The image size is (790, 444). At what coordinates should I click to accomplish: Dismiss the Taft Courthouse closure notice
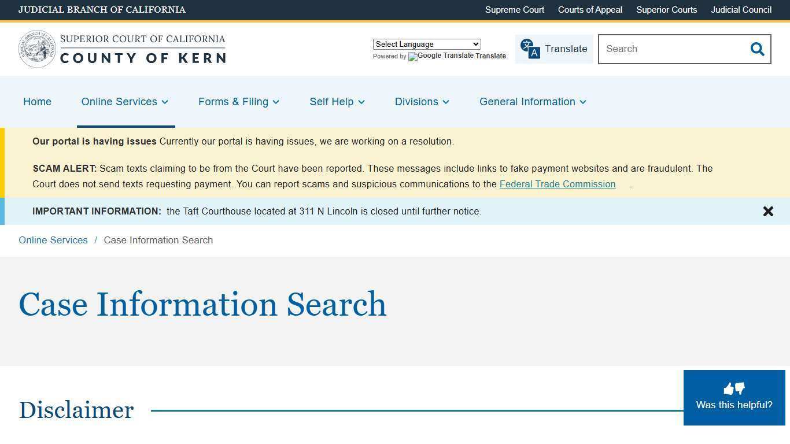click(x=768, y=211)
